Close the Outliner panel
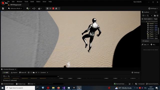 pyautogui.click(x=156, y=12)
